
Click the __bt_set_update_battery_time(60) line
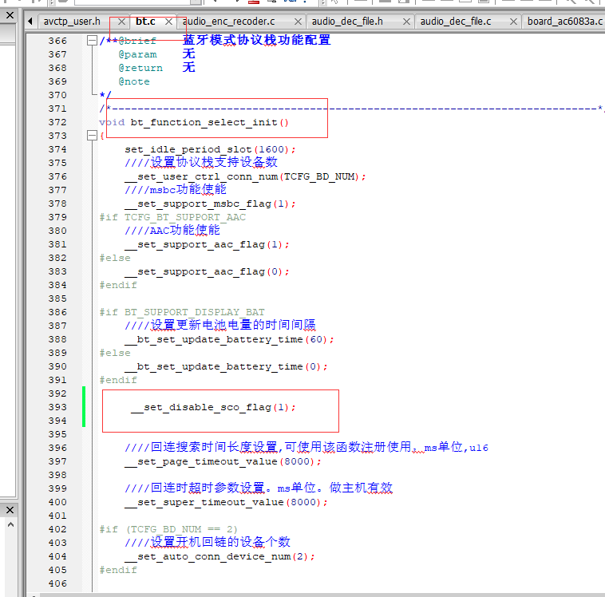pyautogui.click(x=229, y=339)
